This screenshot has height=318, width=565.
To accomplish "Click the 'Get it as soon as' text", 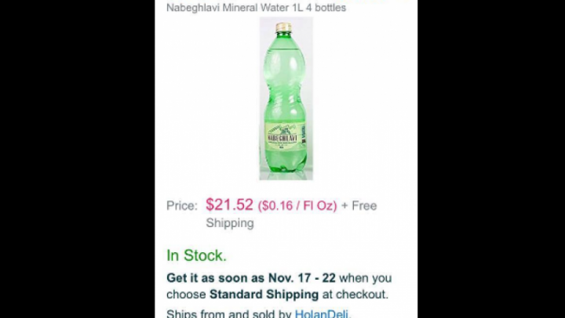I will (x=216, y=278).
